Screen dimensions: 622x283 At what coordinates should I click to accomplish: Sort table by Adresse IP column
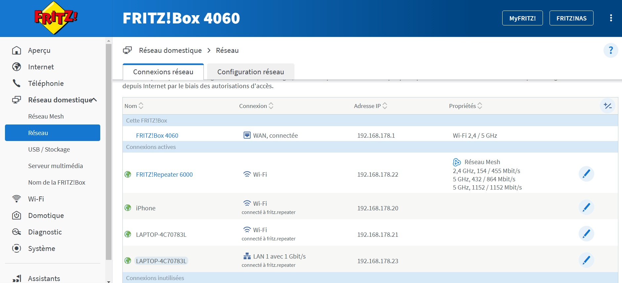tap(371, 106)
